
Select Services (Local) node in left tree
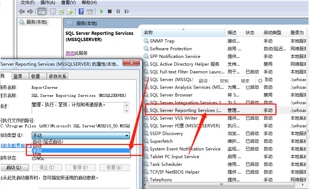[x=33, y=22]
